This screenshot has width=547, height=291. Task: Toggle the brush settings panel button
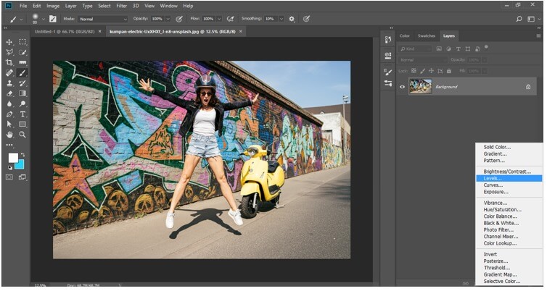click(53, 19)
